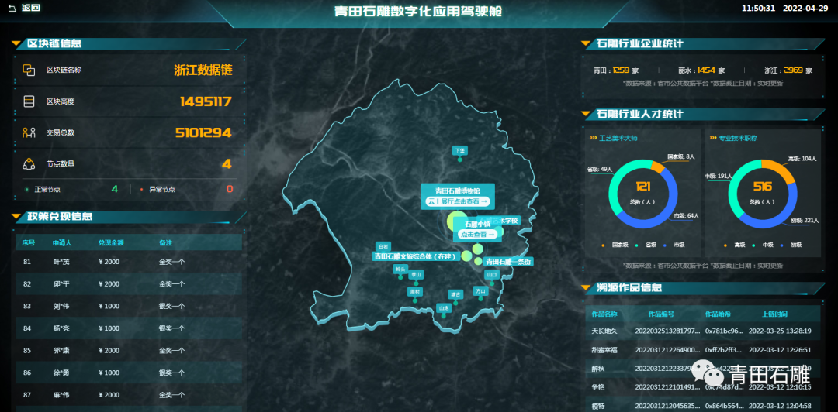Image resolution: width=838 pixels, height=412 pixels.
Task: Click 浙江 2969 家 statistic
Action: 788,70
